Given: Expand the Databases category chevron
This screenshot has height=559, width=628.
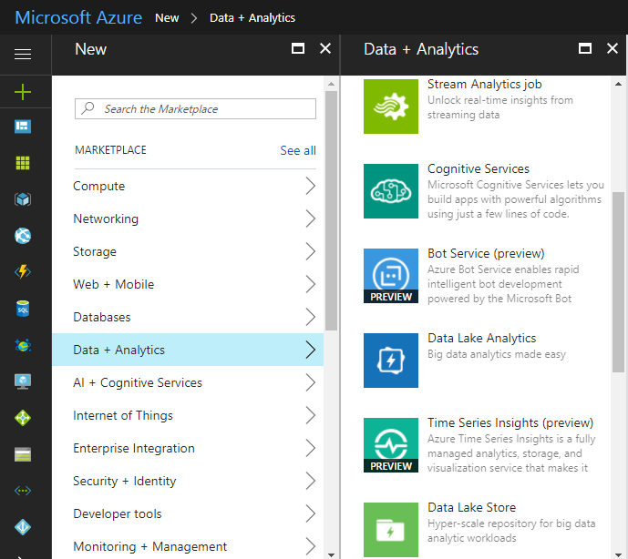Looking at the screenshot, I should pyautogui.click(x=310, y=318).
